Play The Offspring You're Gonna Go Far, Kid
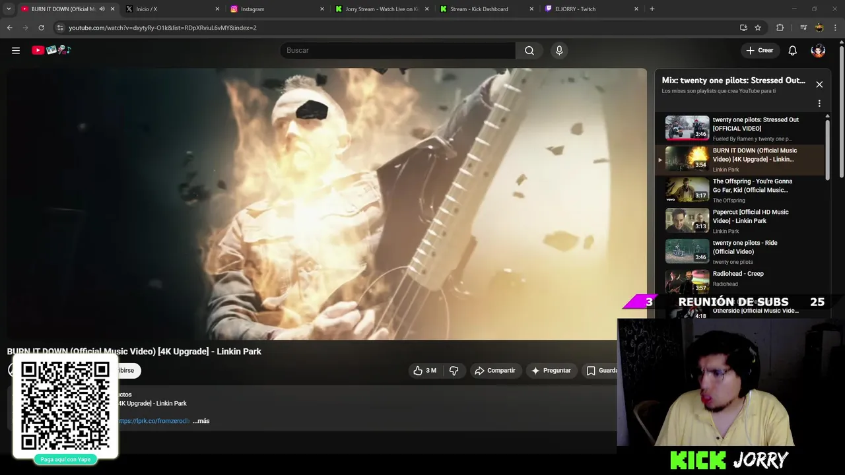The height and width of the screenshot is (475, 845). pos(739,190)
